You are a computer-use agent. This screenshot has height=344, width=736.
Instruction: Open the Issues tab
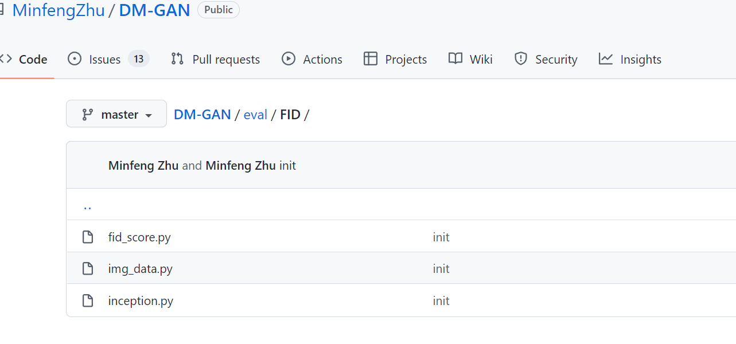[x=104, y=58]
